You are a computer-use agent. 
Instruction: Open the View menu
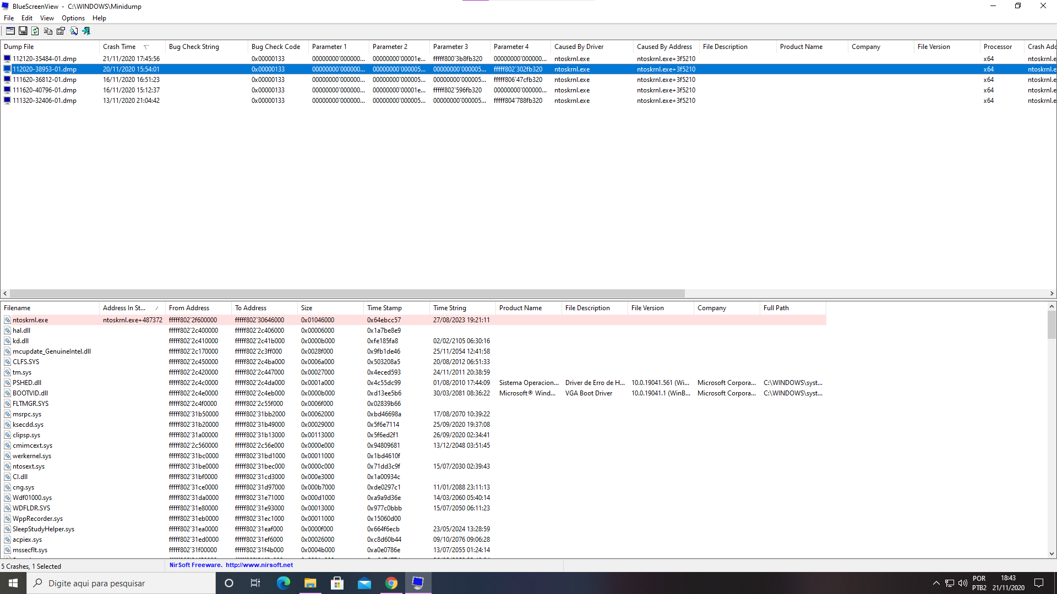tap(47, 18)
